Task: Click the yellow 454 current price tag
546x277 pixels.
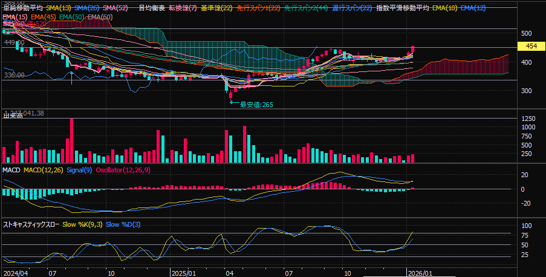Action: tap(531, 47)
